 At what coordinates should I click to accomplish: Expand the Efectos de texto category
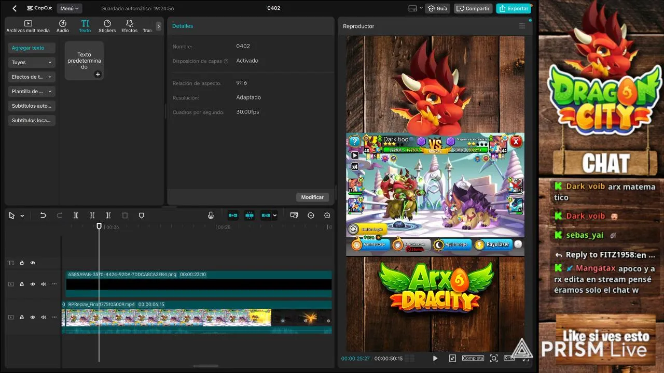click(x=32, y=77)
